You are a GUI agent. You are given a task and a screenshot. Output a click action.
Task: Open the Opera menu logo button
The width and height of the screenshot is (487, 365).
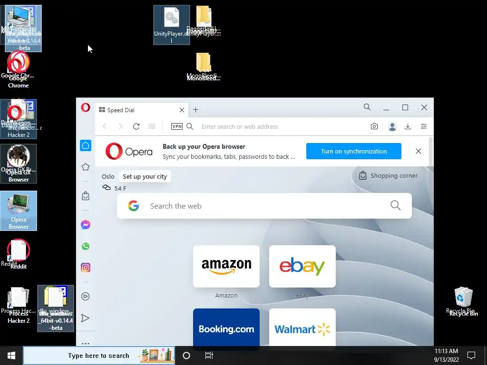(x=86, y=107)
